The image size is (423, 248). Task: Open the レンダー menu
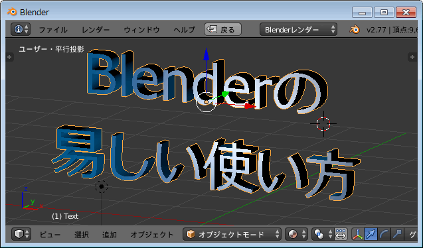point(96,30)
